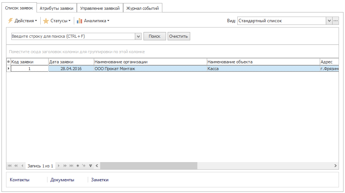Sort by Дата заявки column header
This screenshot has width=345, height=193.
pyautogui.click(x=71, y=62)
